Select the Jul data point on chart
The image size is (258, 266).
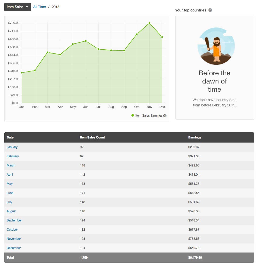(98, 49)
